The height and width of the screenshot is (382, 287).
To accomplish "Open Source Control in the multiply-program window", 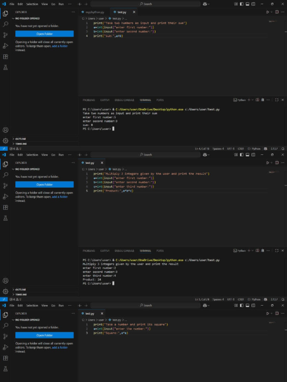I will click(x=5, y=186).
